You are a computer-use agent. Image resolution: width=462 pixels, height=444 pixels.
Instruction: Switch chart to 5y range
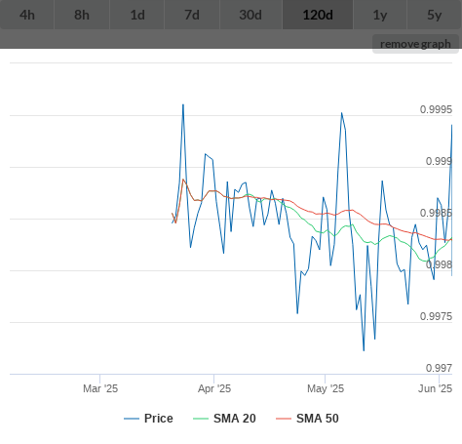click(435, 15)
